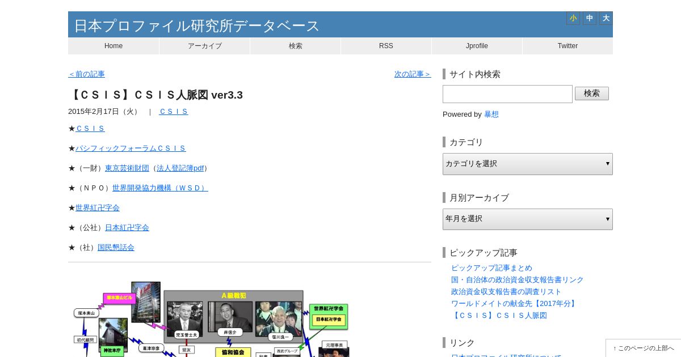Open ピックアップ記事まとめ link

pos(491,268)
